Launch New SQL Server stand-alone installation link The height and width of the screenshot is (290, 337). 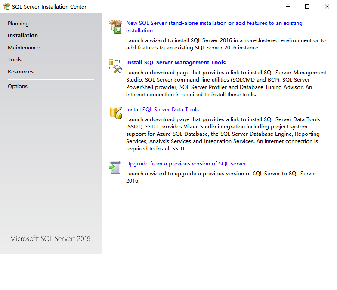pos(214,27)
